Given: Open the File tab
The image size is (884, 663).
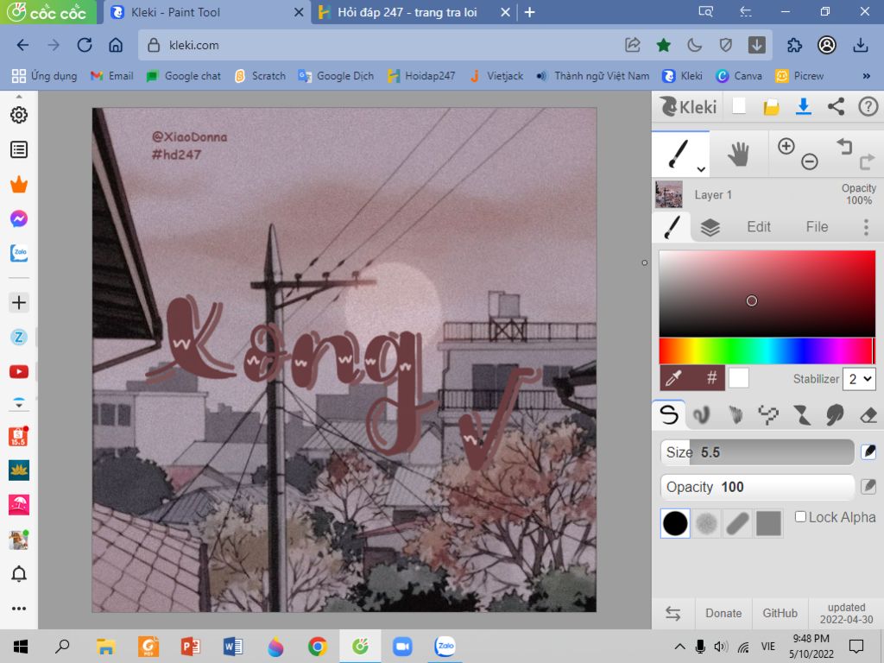Looking at the screenshot, I should click(817, 227).
